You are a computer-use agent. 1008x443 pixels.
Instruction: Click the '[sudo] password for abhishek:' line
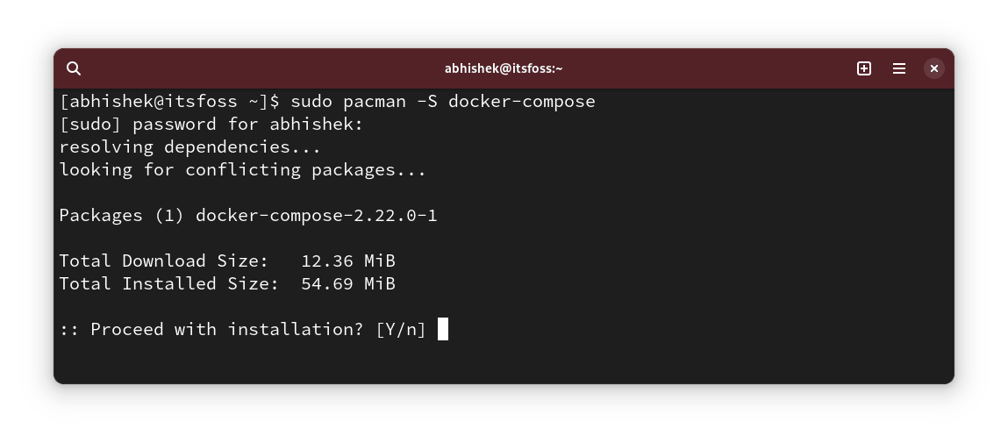[211, 124]
